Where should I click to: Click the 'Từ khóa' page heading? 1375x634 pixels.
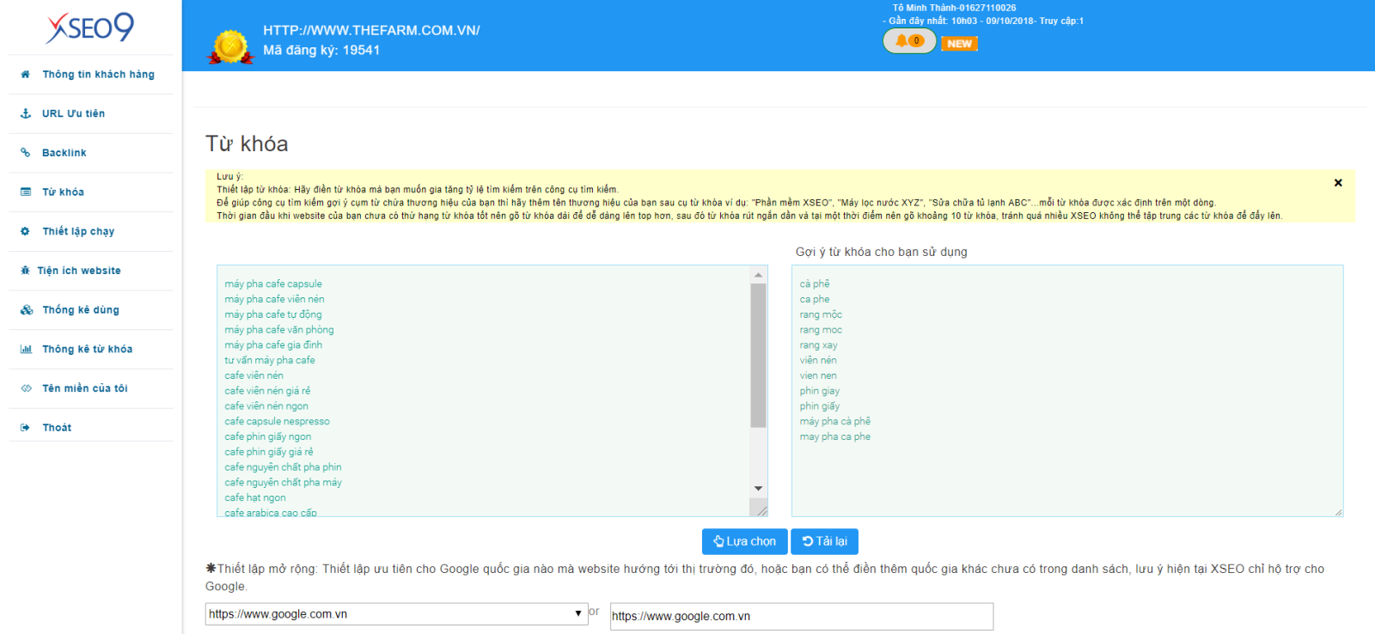pyautogui.click(x=247, y=143)
